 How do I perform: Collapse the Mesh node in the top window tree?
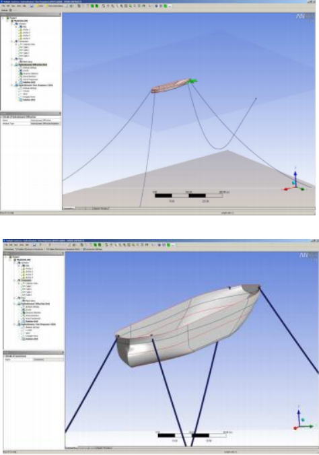(x=12, y=59)
